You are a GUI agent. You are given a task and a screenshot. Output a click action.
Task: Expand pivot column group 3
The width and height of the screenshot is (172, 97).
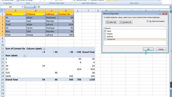[42, 52]
